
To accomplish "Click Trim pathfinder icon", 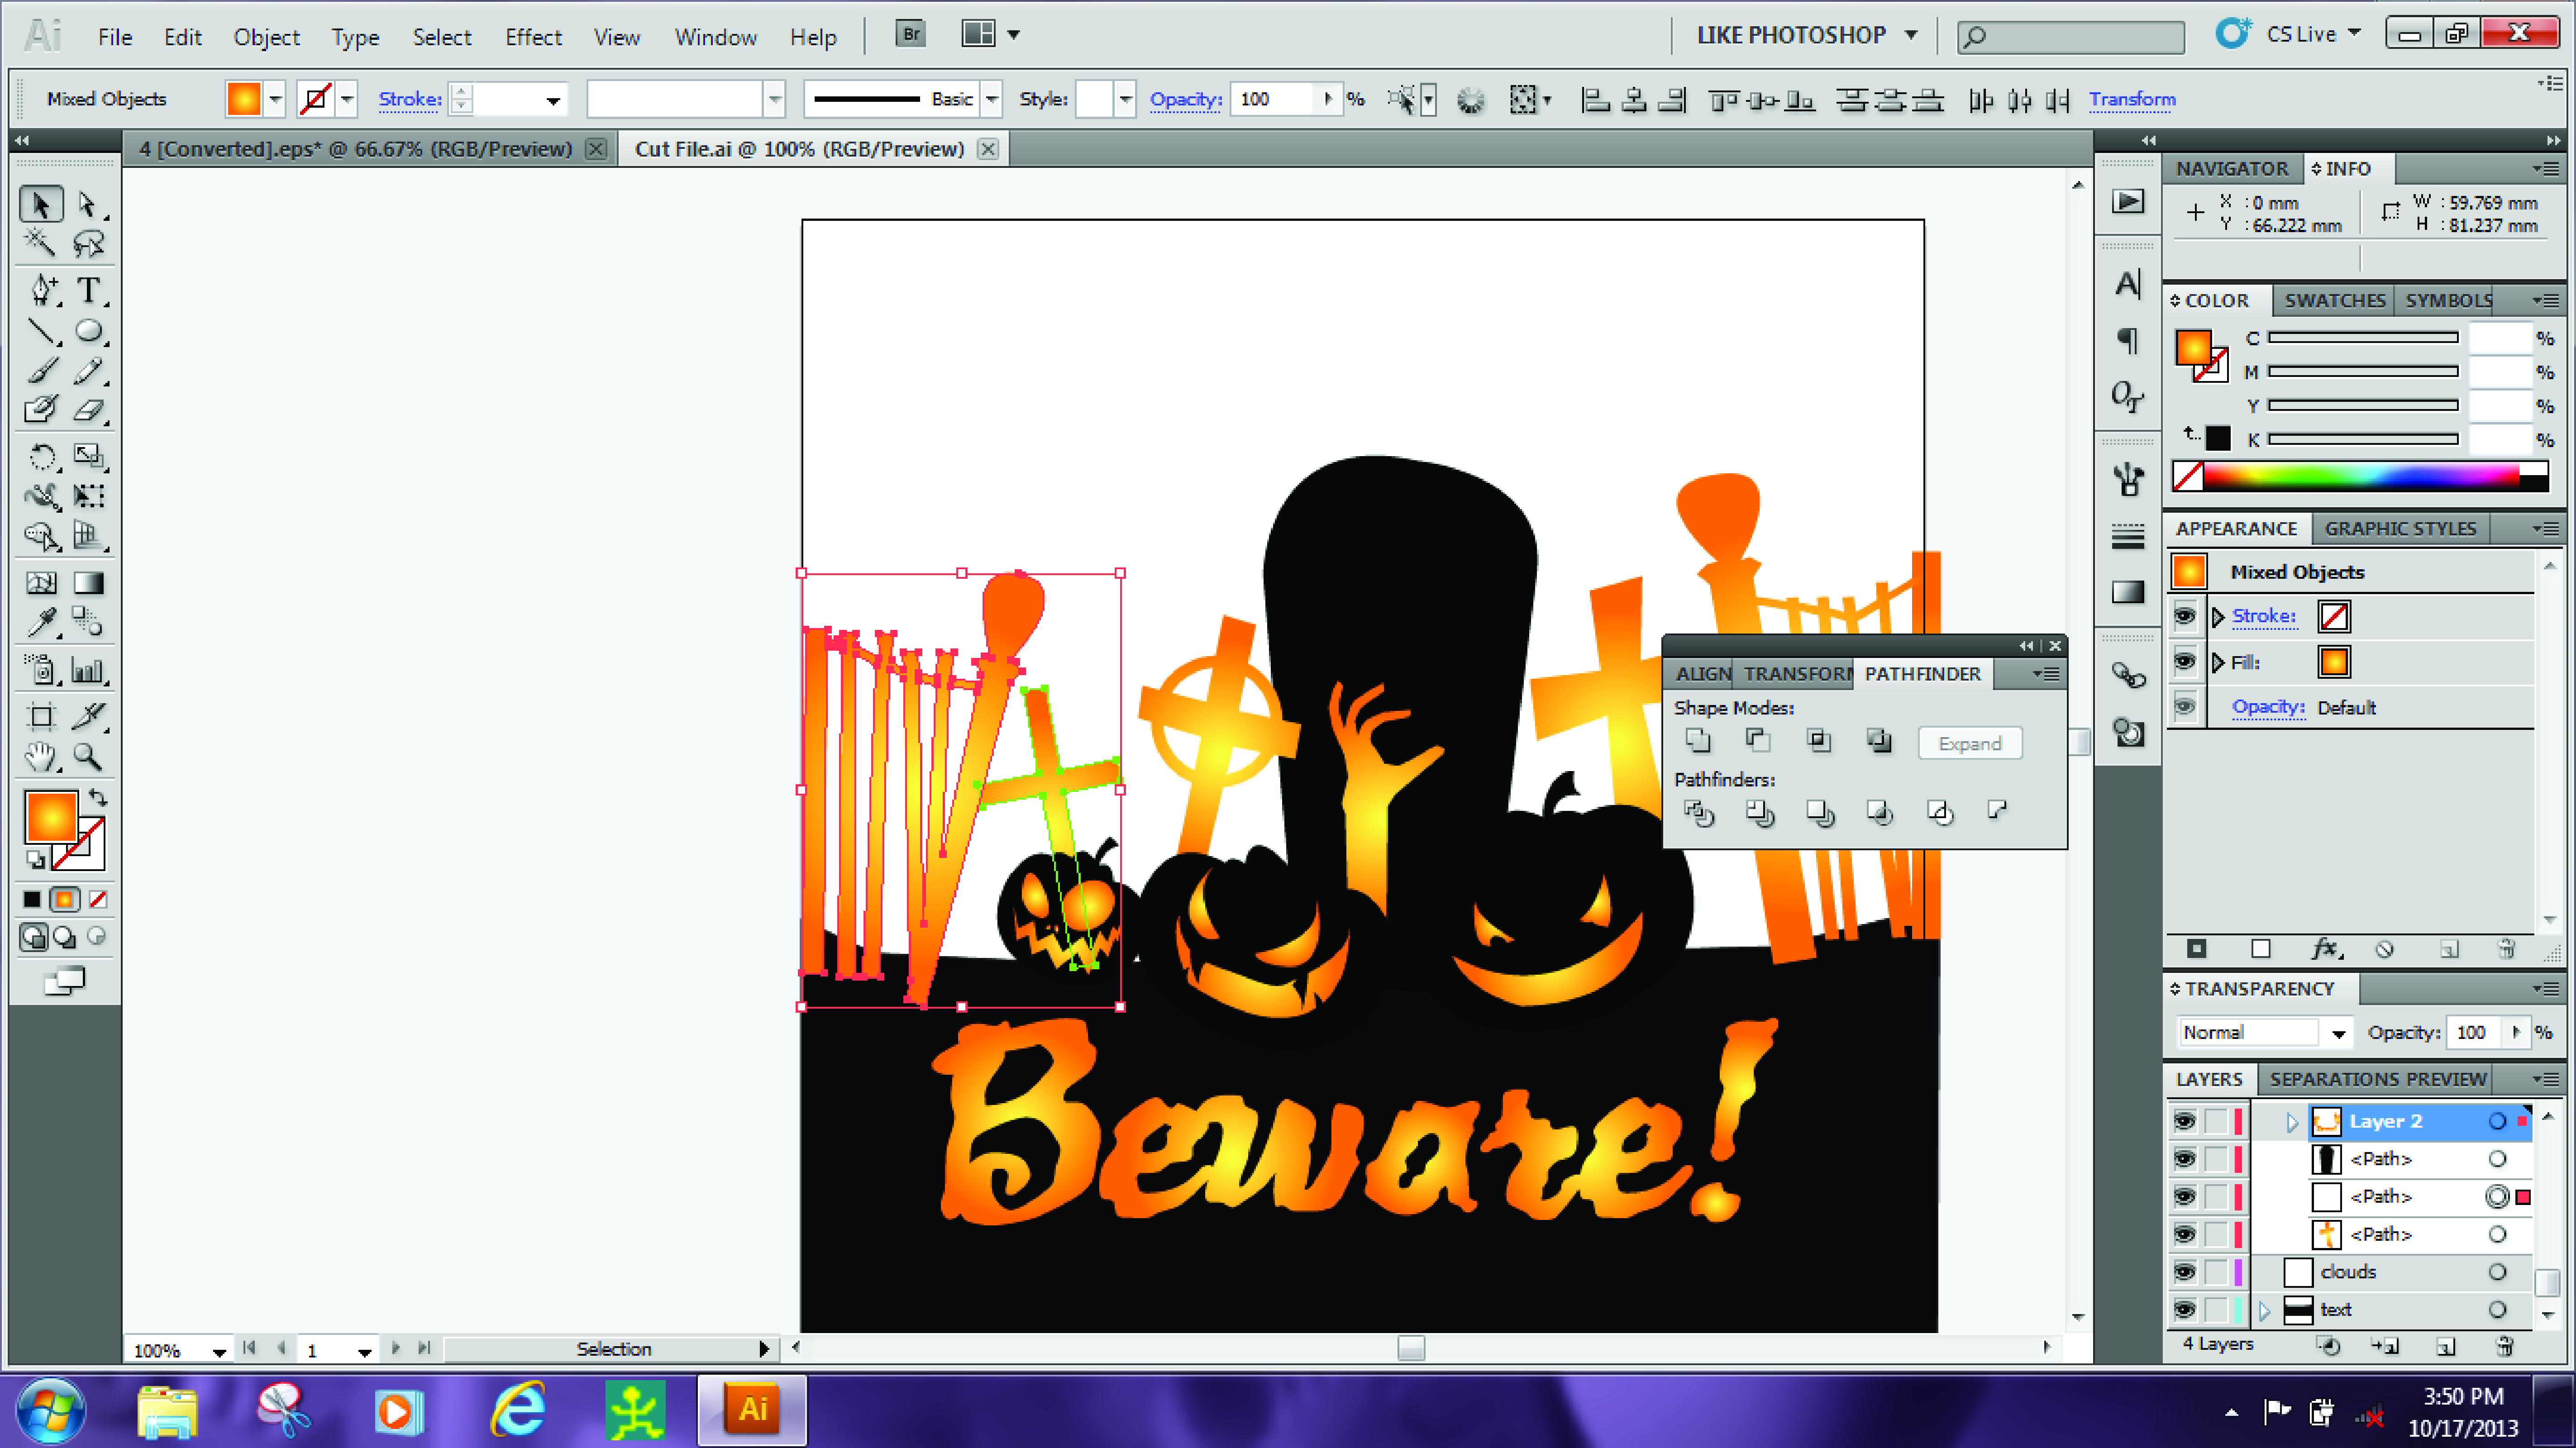I will coord(1759,813).
